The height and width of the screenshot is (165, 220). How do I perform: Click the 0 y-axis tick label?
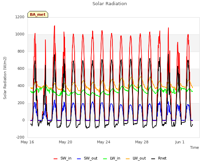point(23,120)
